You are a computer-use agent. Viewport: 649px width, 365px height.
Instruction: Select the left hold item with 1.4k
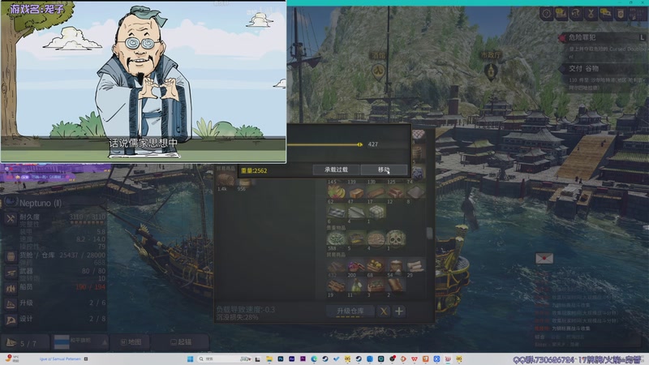[x=226, y=179]
